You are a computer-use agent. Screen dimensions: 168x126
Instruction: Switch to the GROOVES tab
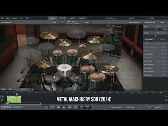pos(62,18)
